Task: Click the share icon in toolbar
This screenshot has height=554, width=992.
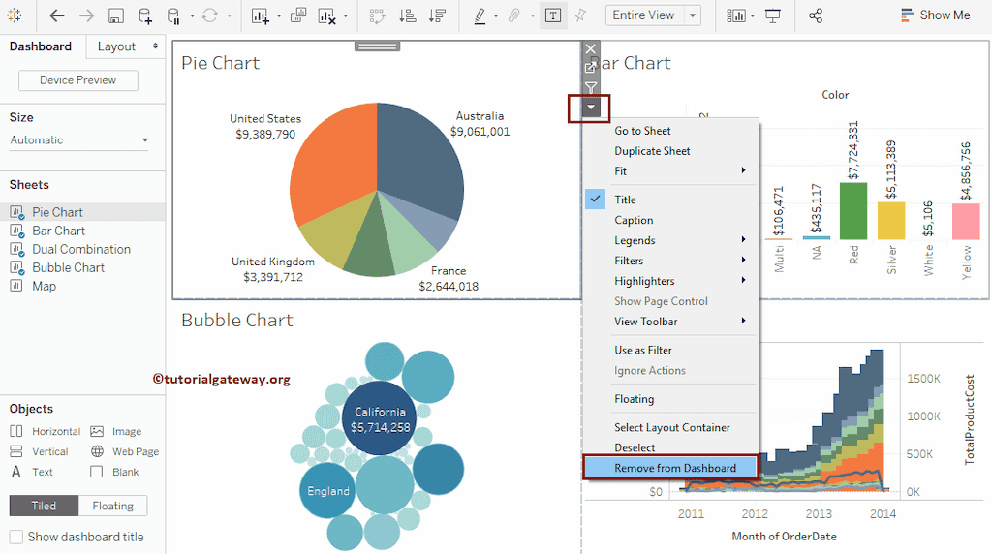Action: (x=816, y=15)
